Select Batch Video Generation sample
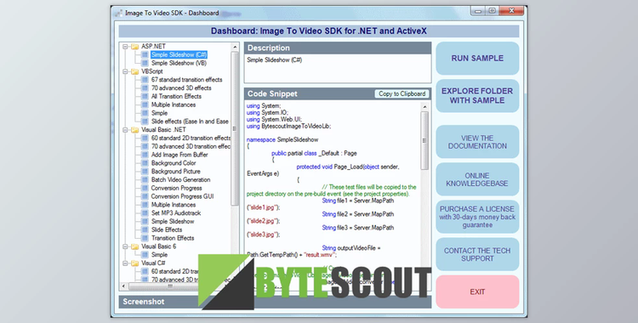 coord(180,180)
